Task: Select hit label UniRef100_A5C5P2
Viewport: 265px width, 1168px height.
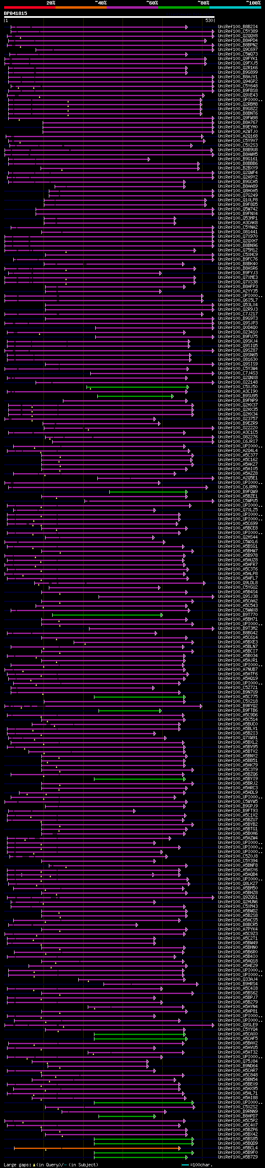Action: tap(238, 1121)
